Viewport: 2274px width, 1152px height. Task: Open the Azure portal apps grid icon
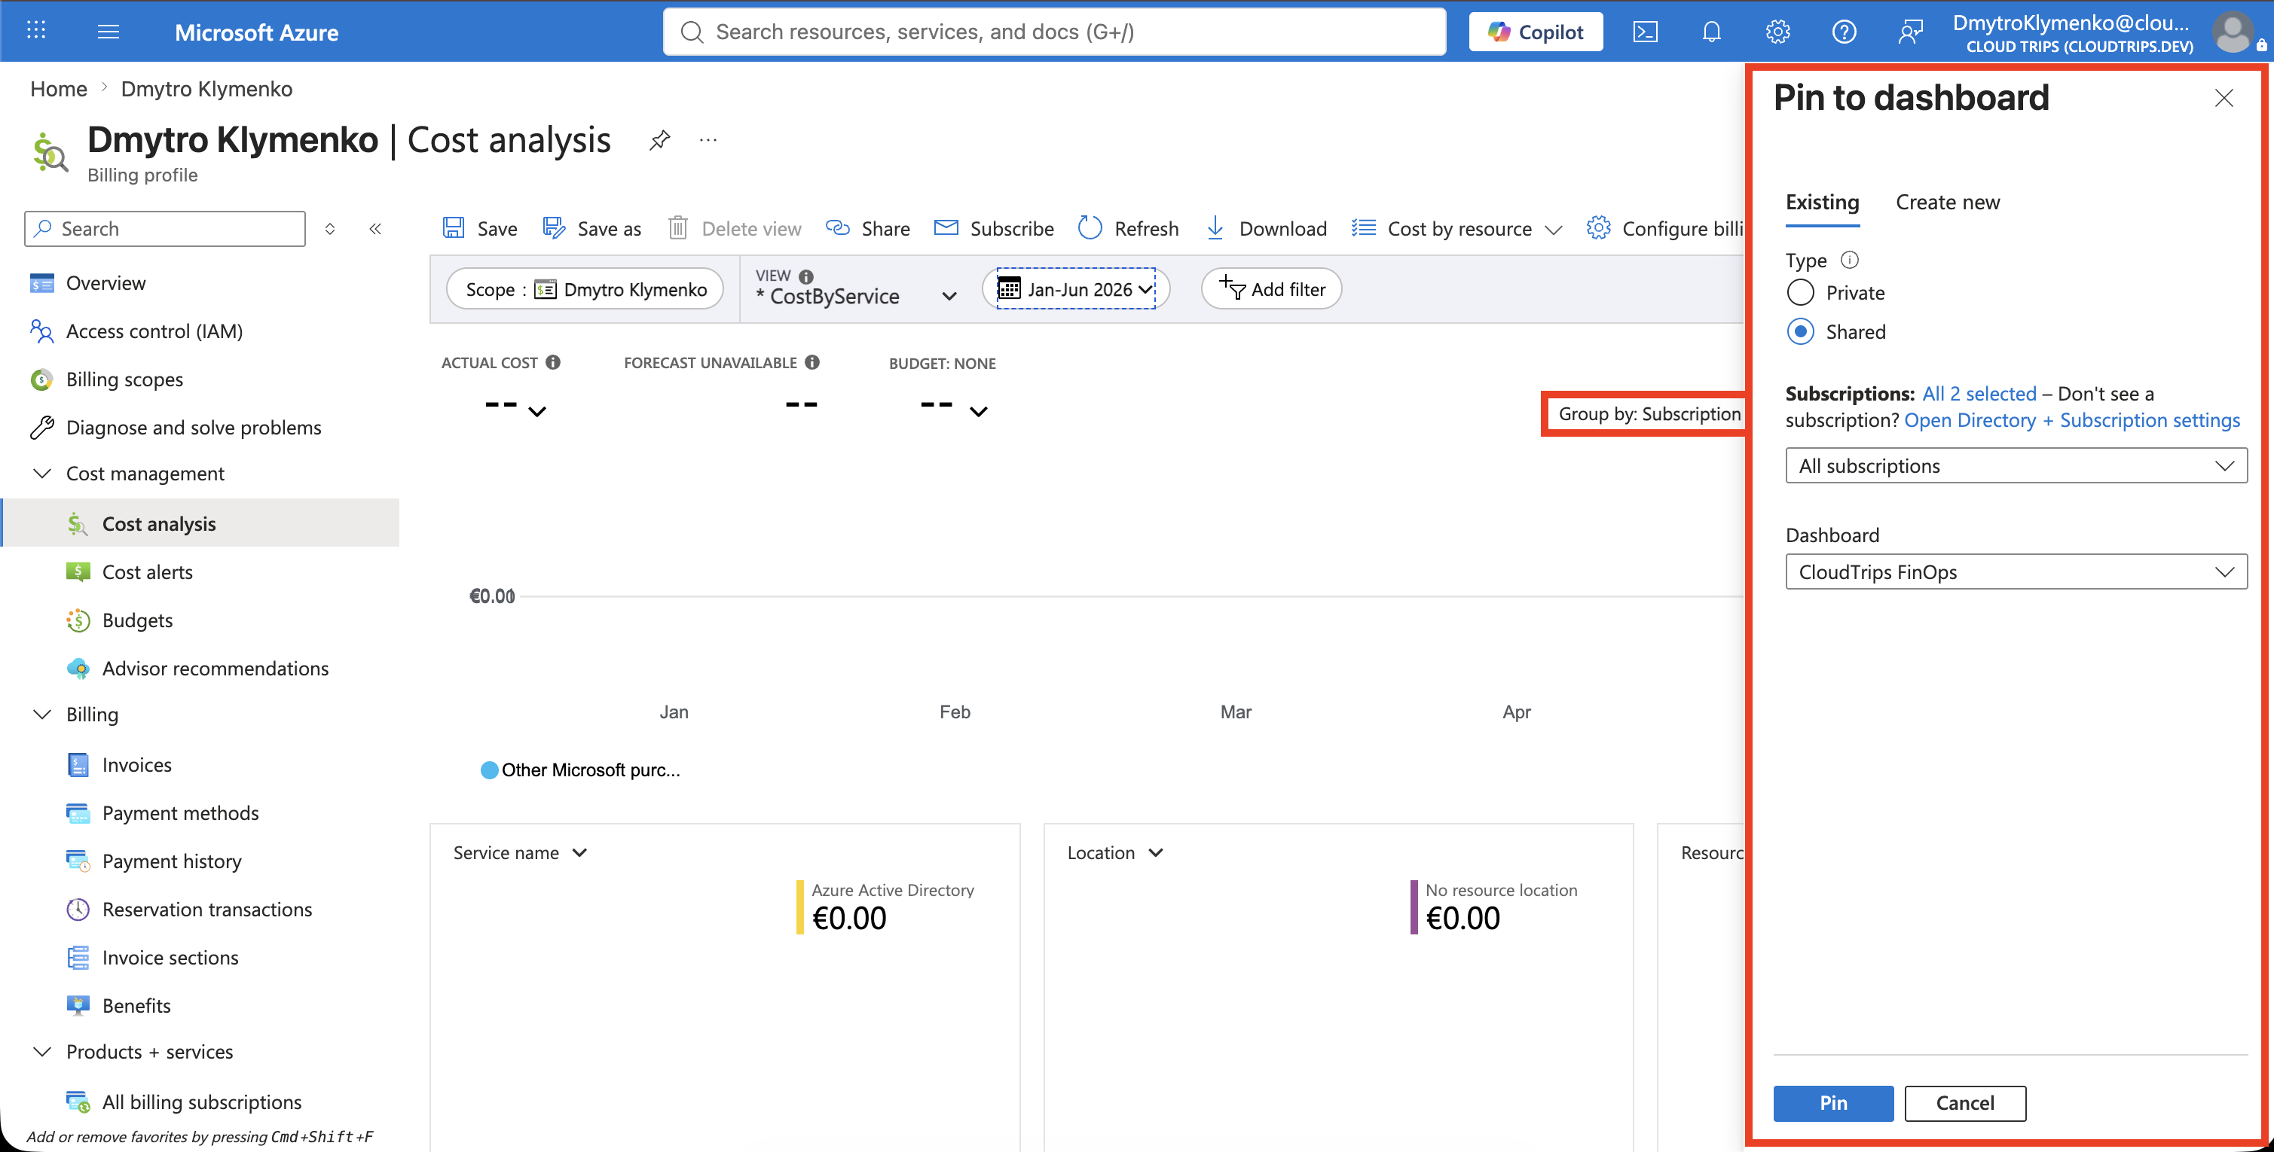(35, 31)
